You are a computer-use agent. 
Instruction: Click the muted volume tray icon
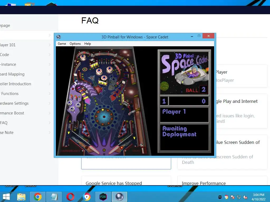(245, 197)
